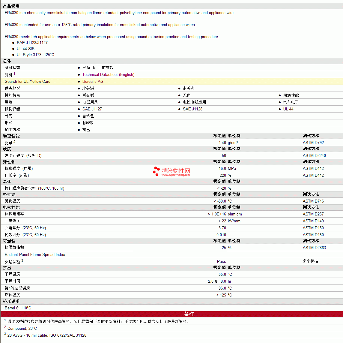Select the 'Barrel 6: 110°C' note
This screenshot has width=343, height=343.
click(x=18, y=308)
